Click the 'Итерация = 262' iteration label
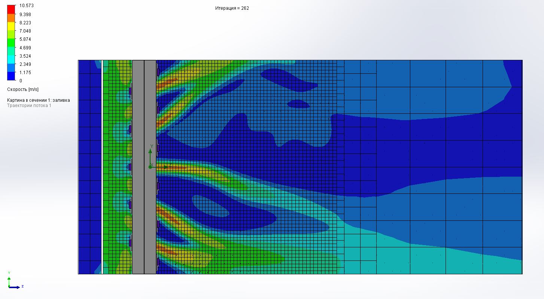The image size is (544, 299). pos(232,8)
